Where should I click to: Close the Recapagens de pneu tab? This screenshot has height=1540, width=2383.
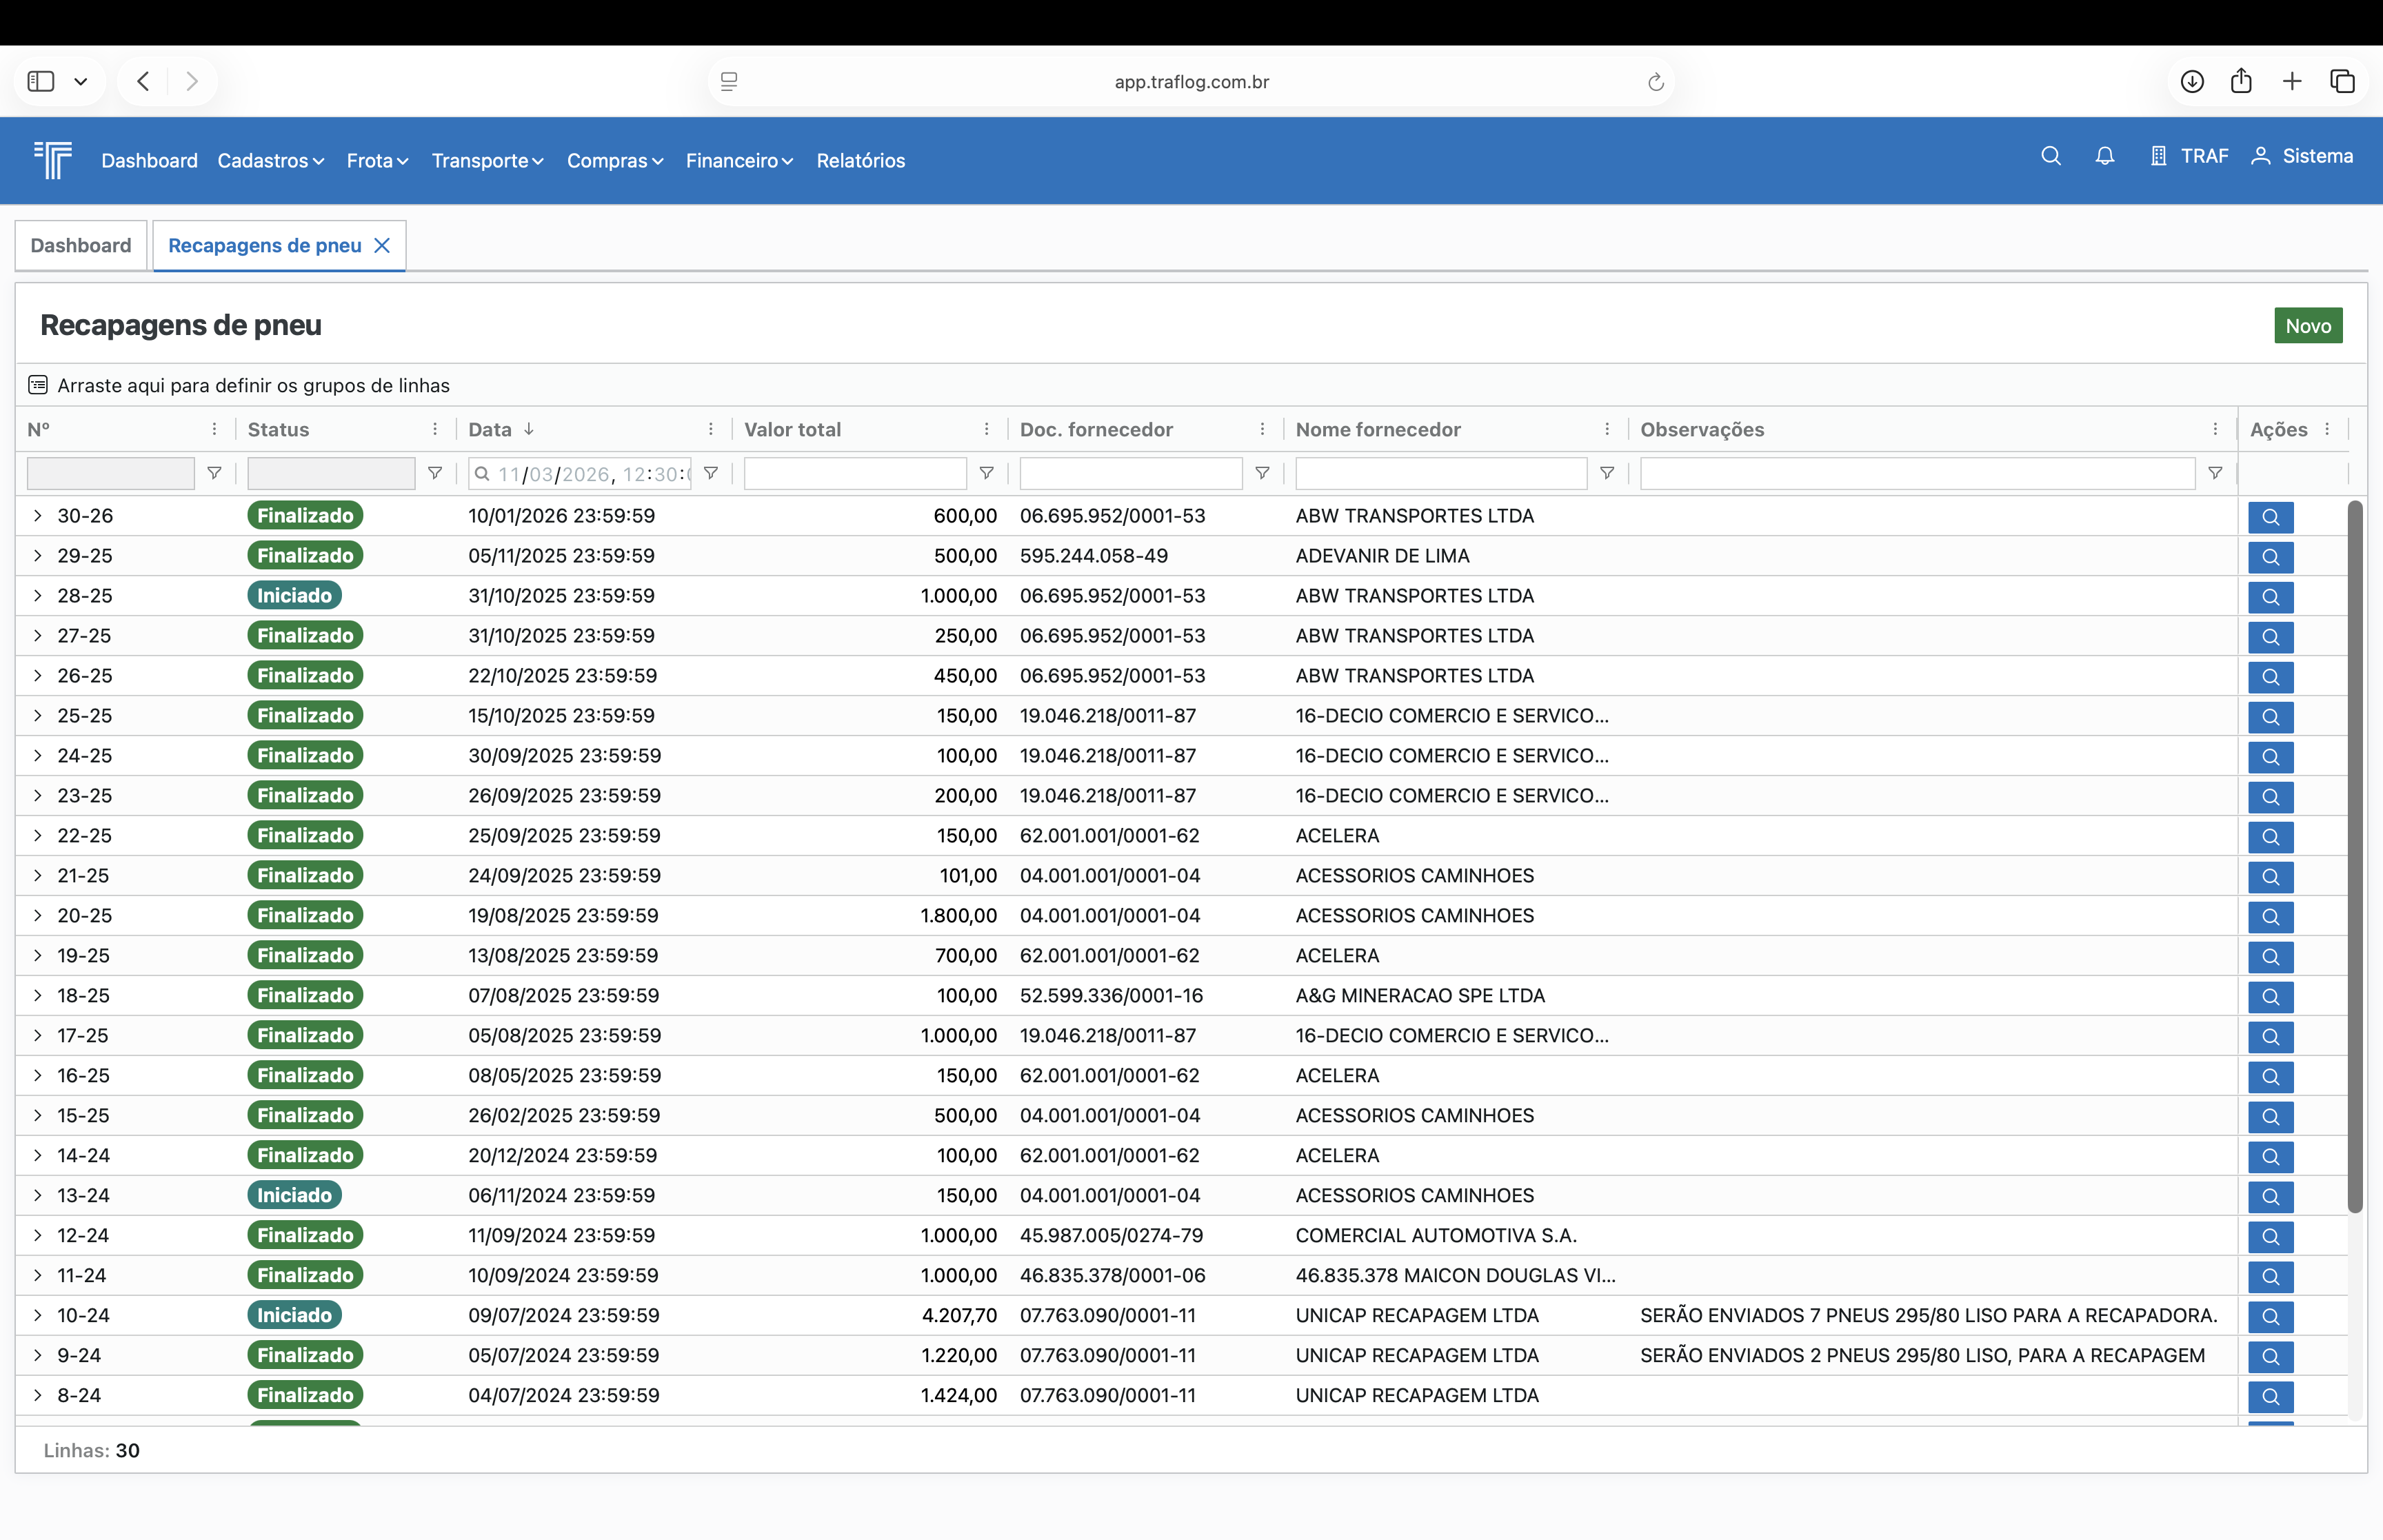point(382,245)
